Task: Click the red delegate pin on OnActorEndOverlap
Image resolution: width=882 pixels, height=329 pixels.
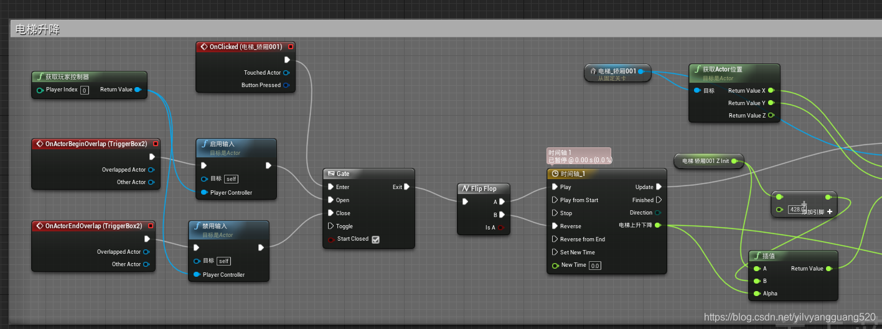Action: click(151, 226)
